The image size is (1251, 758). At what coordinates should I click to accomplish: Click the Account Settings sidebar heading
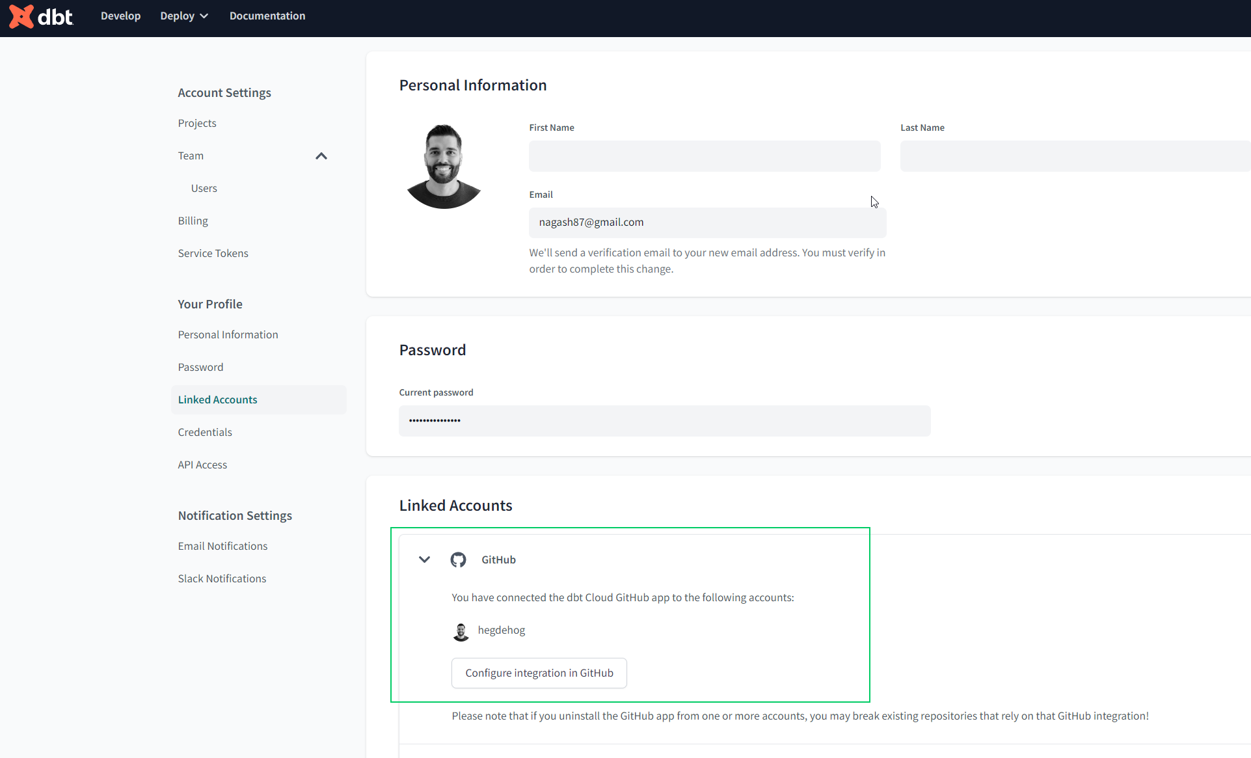point(224,92)
